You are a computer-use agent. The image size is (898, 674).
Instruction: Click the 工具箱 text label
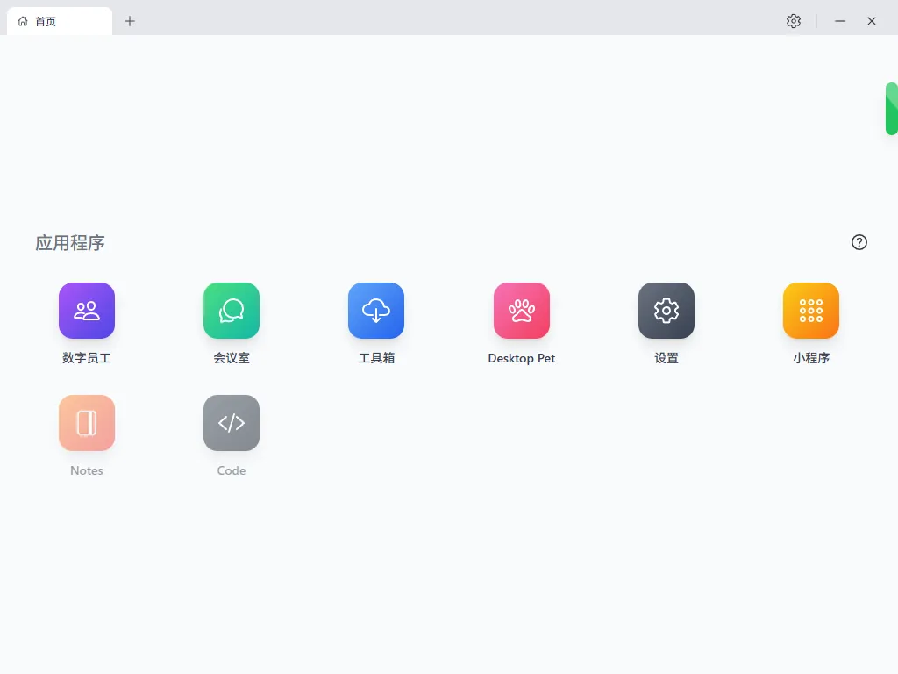tap(376, 358)
